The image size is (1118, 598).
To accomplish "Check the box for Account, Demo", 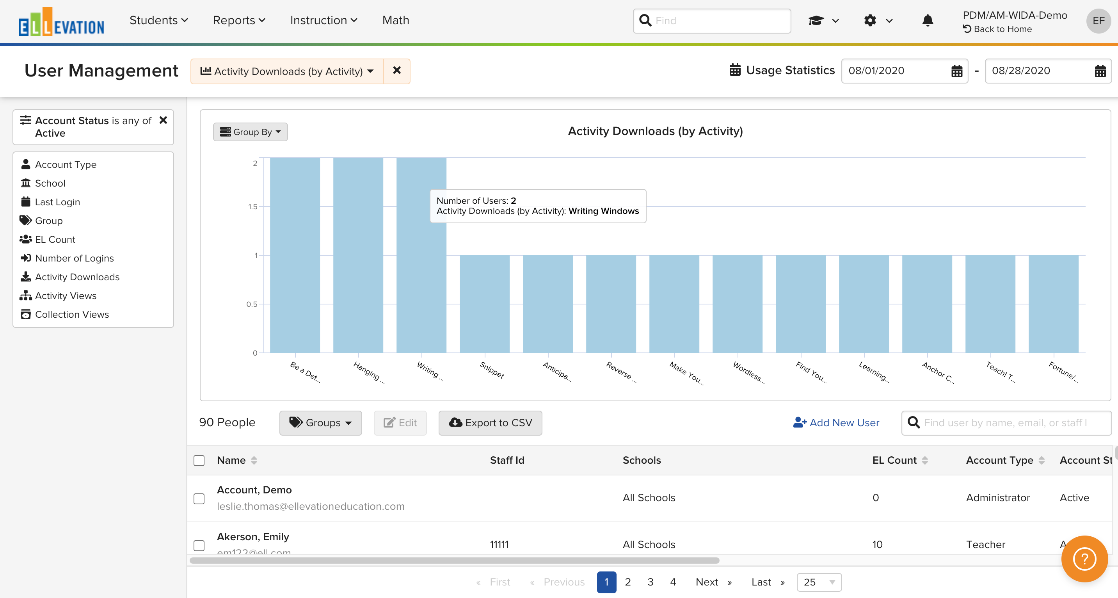I will coord(199,498).
